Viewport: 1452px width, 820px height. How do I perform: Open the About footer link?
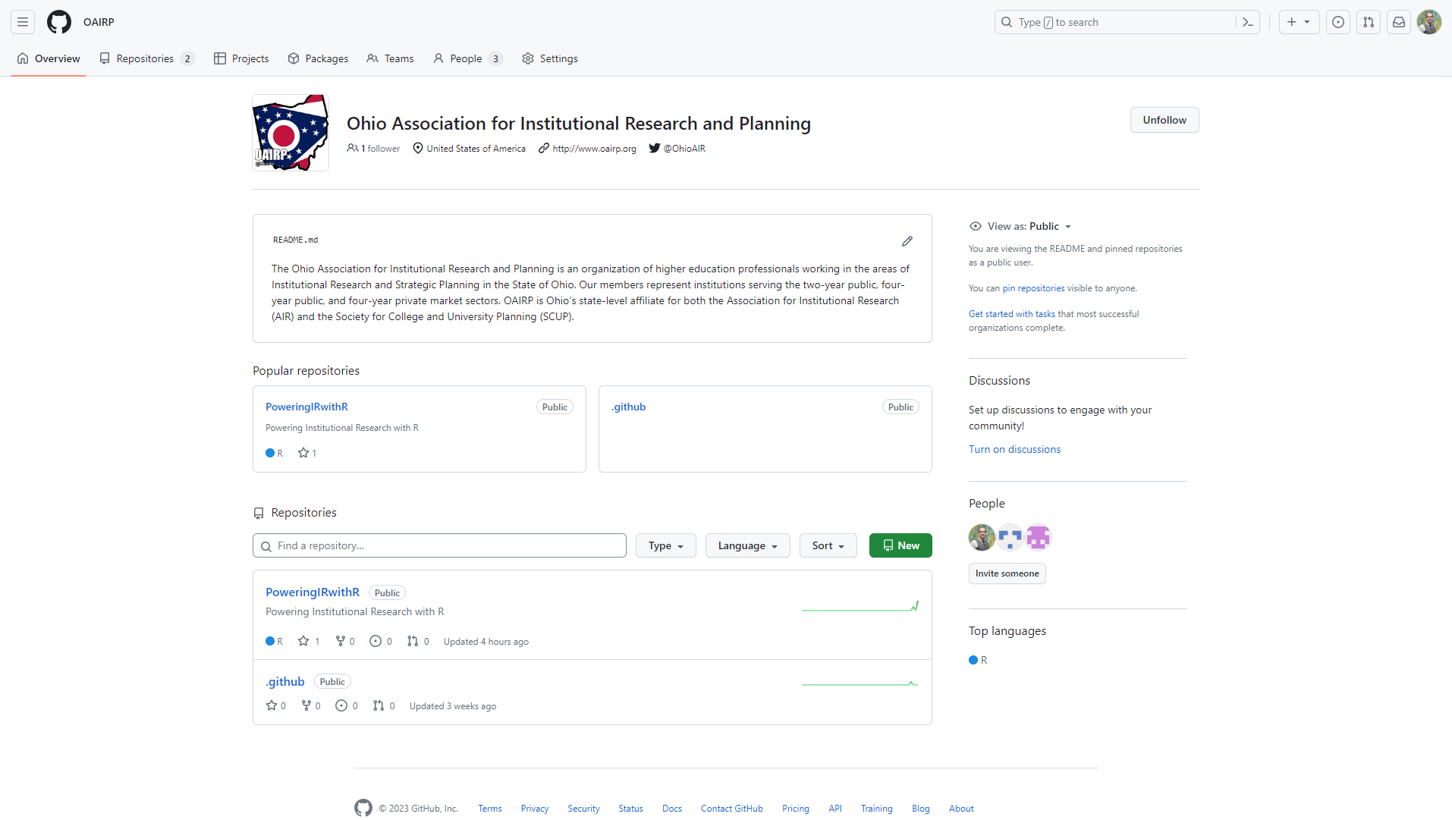961,809
